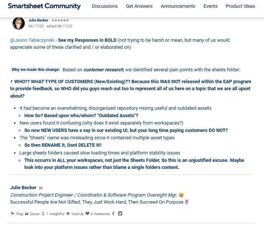Click the 'Large sheets folders caused slow loading' bullet
This screenshot has width=264, height=228.
pyautogui.click(x=100, y=153)
